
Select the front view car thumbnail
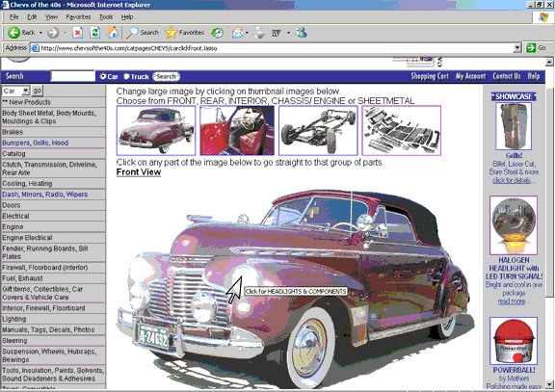(156, 131)
